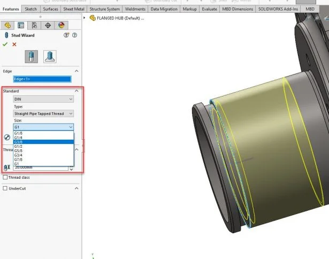The width and height of the screenshot is (329, 259).
Task: Switch to the Sheet Metal tab
Action: [x=73, y=9]
